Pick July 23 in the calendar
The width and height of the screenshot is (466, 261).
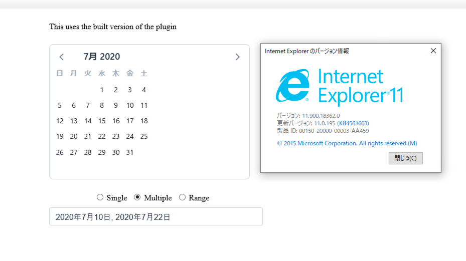point(116,136)
